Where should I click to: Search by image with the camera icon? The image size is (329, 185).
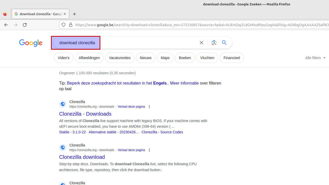[214, 43]
